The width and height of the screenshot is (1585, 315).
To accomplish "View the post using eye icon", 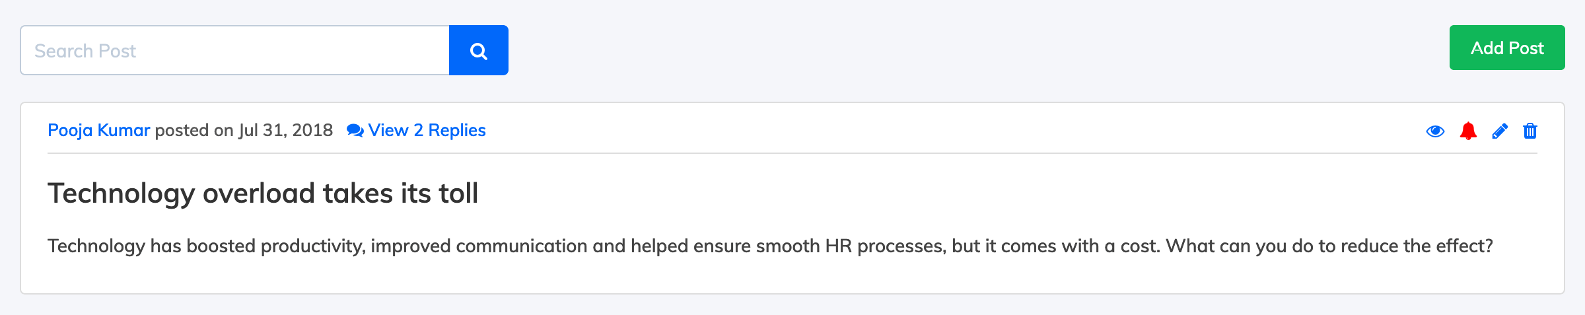I will (1435, 131).
